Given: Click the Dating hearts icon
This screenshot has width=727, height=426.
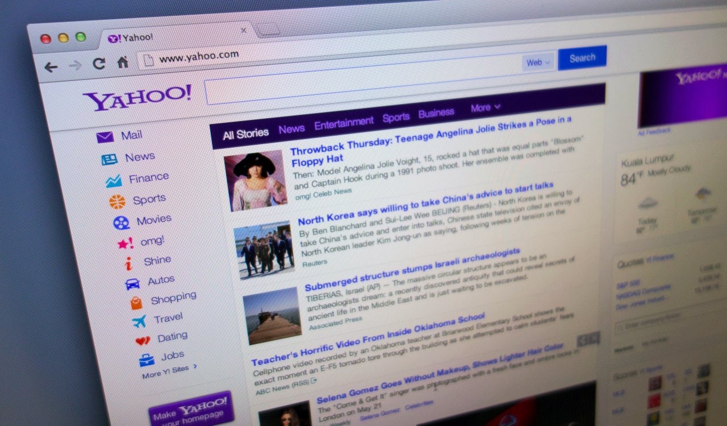Looking at the screenshot, I should [143, 341].
